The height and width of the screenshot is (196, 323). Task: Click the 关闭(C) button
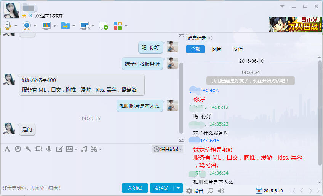point(135,188)
